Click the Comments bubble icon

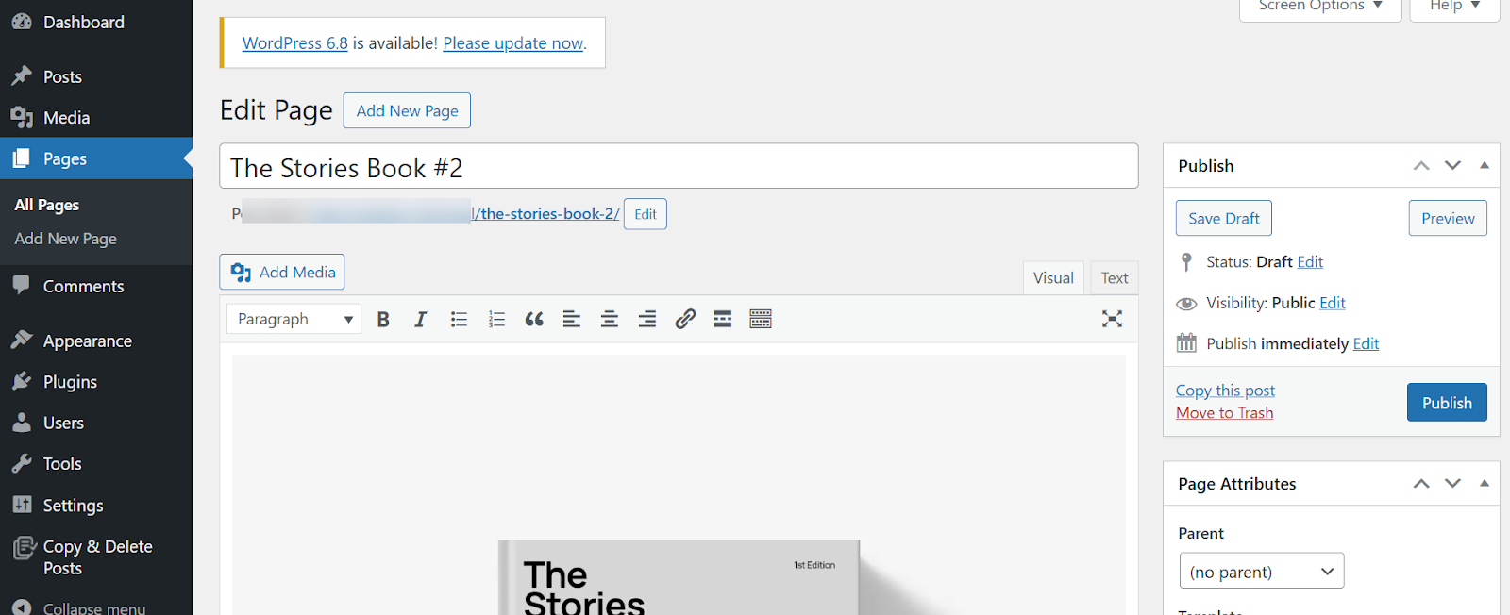pyautogui.click(x=22, y=285)
